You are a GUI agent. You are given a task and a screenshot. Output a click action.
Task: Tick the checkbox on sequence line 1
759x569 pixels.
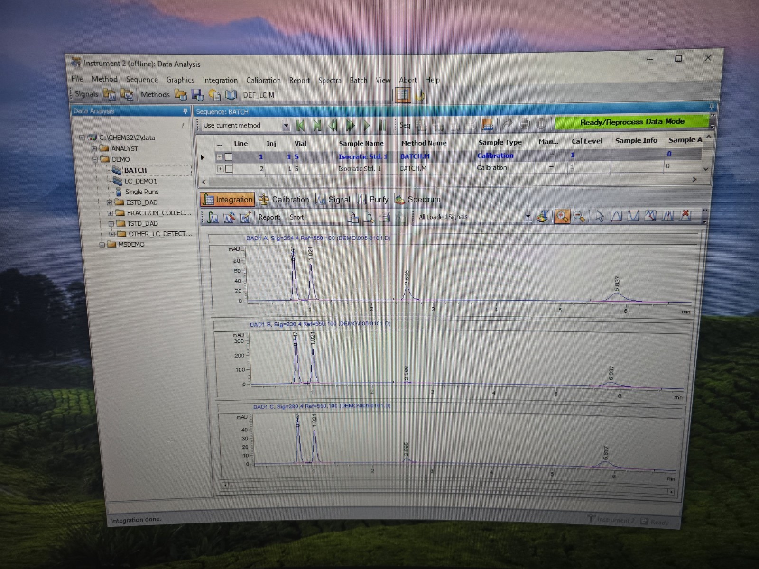(229, 157)
